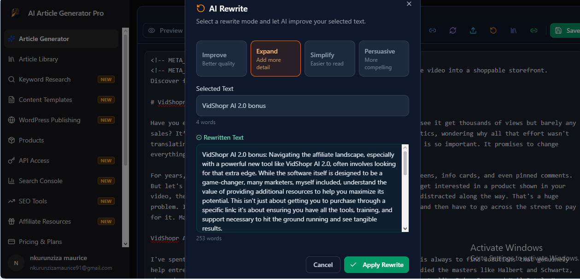The image size is (580, 279).
Task: Click the WordPress Publishing globe icon
Action: tap(12, 120)
